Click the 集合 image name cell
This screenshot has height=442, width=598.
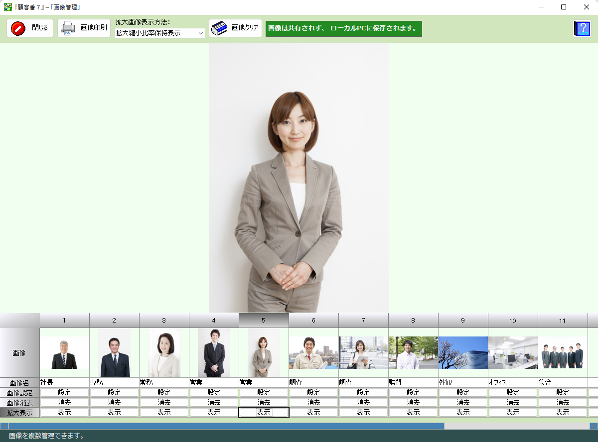tap(563, 383)
